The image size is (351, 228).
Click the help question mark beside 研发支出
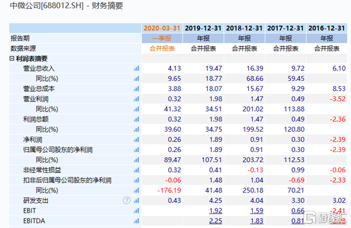[127, 201]
